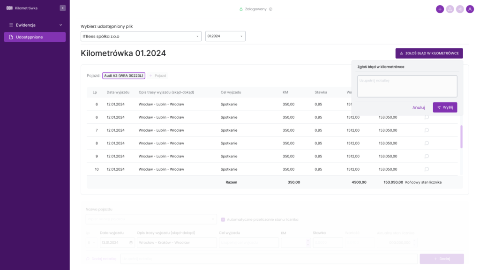
Task: Collapse sidebar with the arrow icon
Action: pyautogui.click(x=63, y=8)
